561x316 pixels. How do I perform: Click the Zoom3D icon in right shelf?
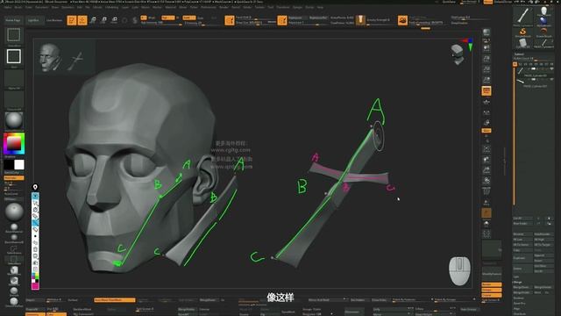(x=486, y=169)
